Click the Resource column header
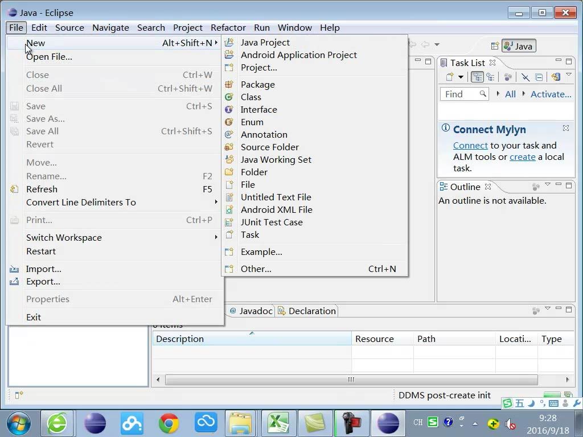 tap(382, 339)
